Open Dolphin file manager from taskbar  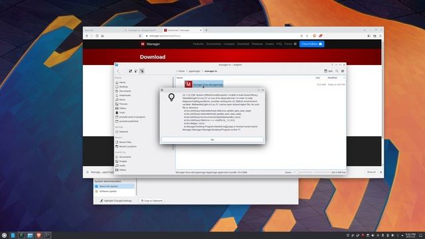[x=30, y=235]
